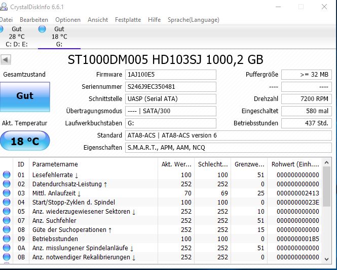
Task: Click the Eigenschaften field S.M.A.R.T., APM, AAM, NCQ
Action: 229,148
